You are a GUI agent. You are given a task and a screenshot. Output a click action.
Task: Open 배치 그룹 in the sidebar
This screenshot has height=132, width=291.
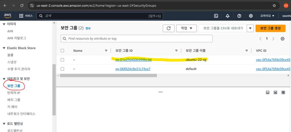point(14,100)
